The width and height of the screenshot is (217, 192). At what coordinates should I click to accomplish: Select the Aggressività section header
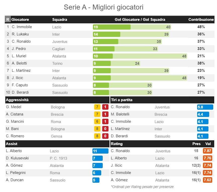[x=17, y=100]
